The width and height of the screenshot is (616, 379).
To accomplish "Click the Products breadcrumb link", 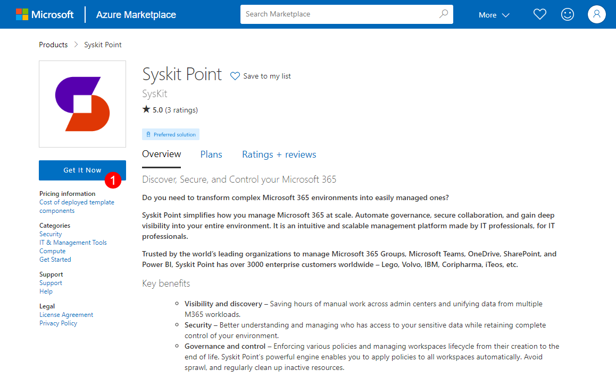I will click(x=53, y=45).
